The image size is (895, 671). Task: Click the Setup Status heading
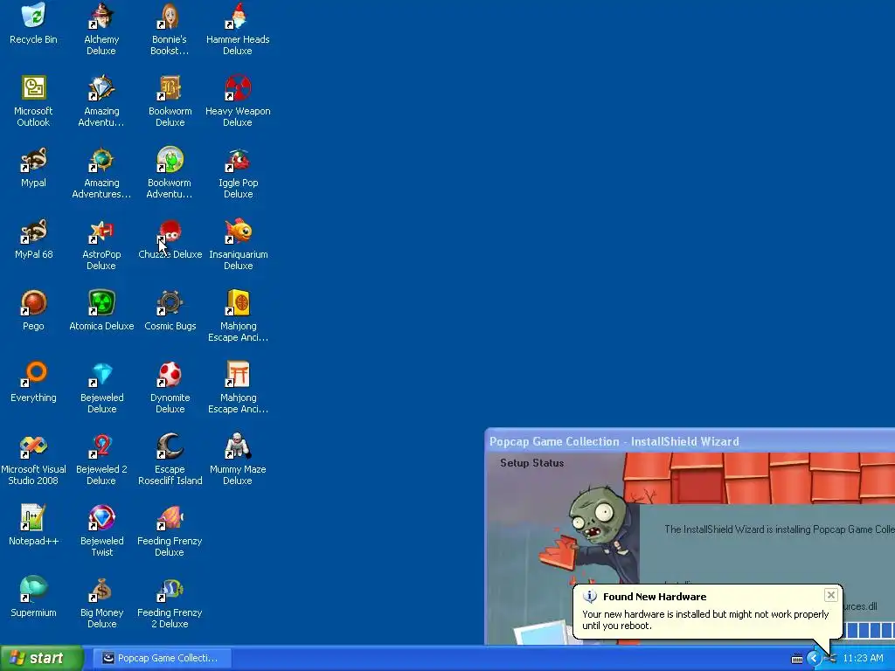pyautogui.click(x=532, y=463)
